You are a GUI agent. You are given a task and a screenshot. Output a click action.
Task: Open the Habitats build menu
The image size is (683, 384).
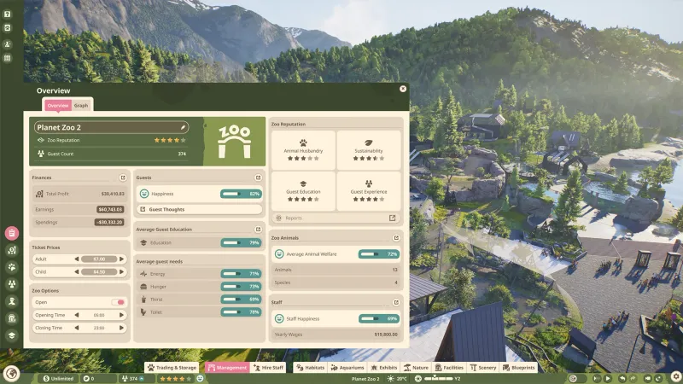[310, 368]
